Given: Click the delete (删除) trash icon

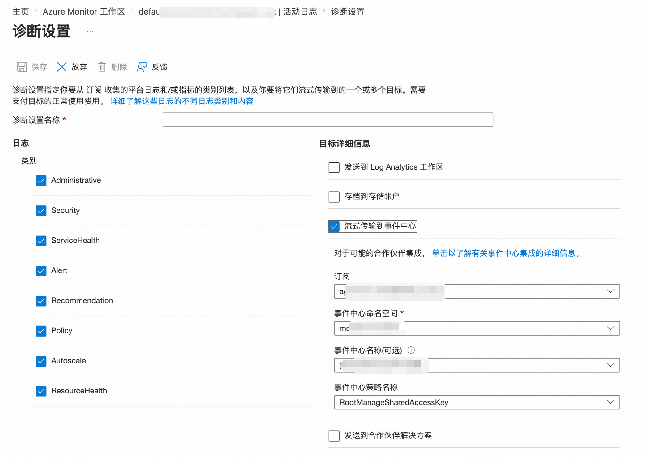Looking at the screenshot, I should 102,67.
